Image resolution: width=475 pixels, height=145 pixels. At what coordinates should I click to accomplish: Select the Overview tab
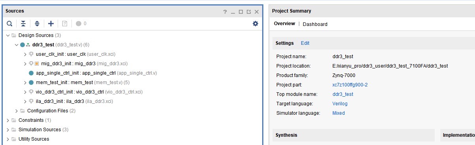(x=284, y=24)
